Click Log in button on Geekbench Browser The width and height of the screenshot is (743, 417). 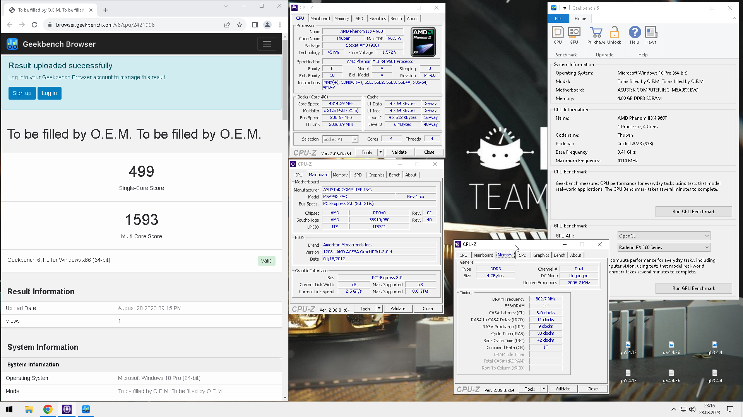pos(49,93)
